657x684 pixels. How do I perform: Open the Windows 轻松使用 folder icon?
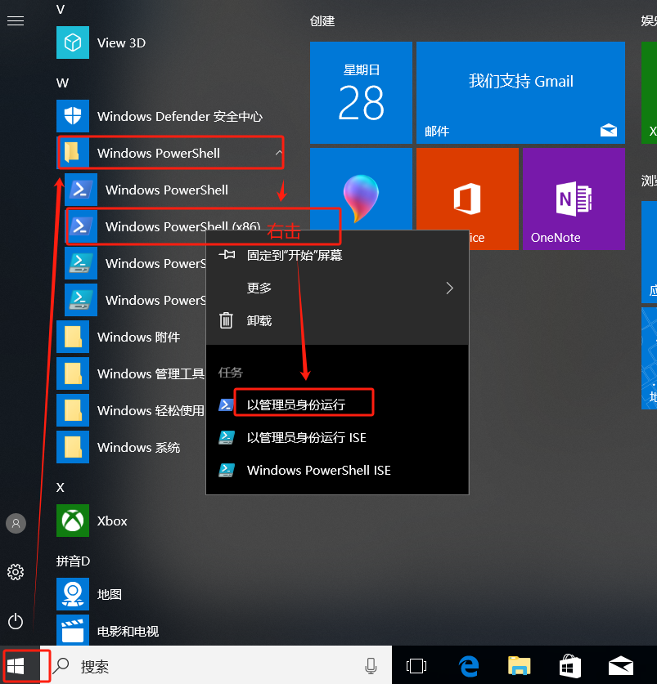[73, 410]
